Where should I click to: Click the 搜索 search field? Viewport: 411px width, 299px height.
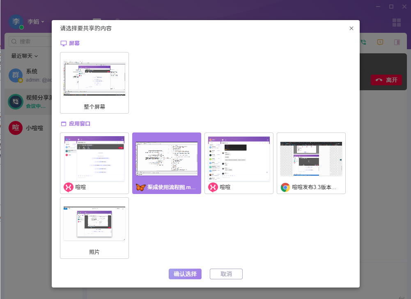[30, 41]
